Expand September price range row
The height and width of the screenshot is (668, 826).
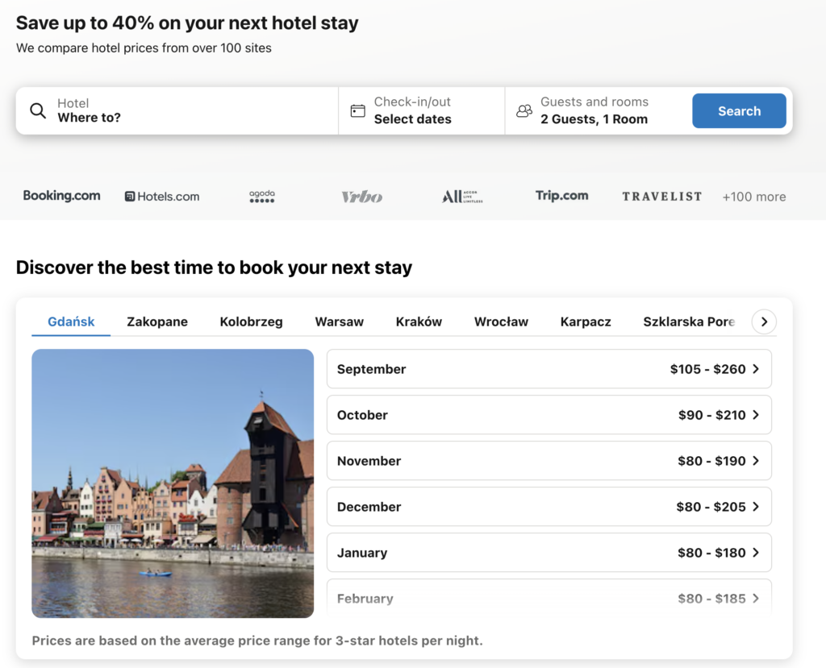(x=549, y=369)
